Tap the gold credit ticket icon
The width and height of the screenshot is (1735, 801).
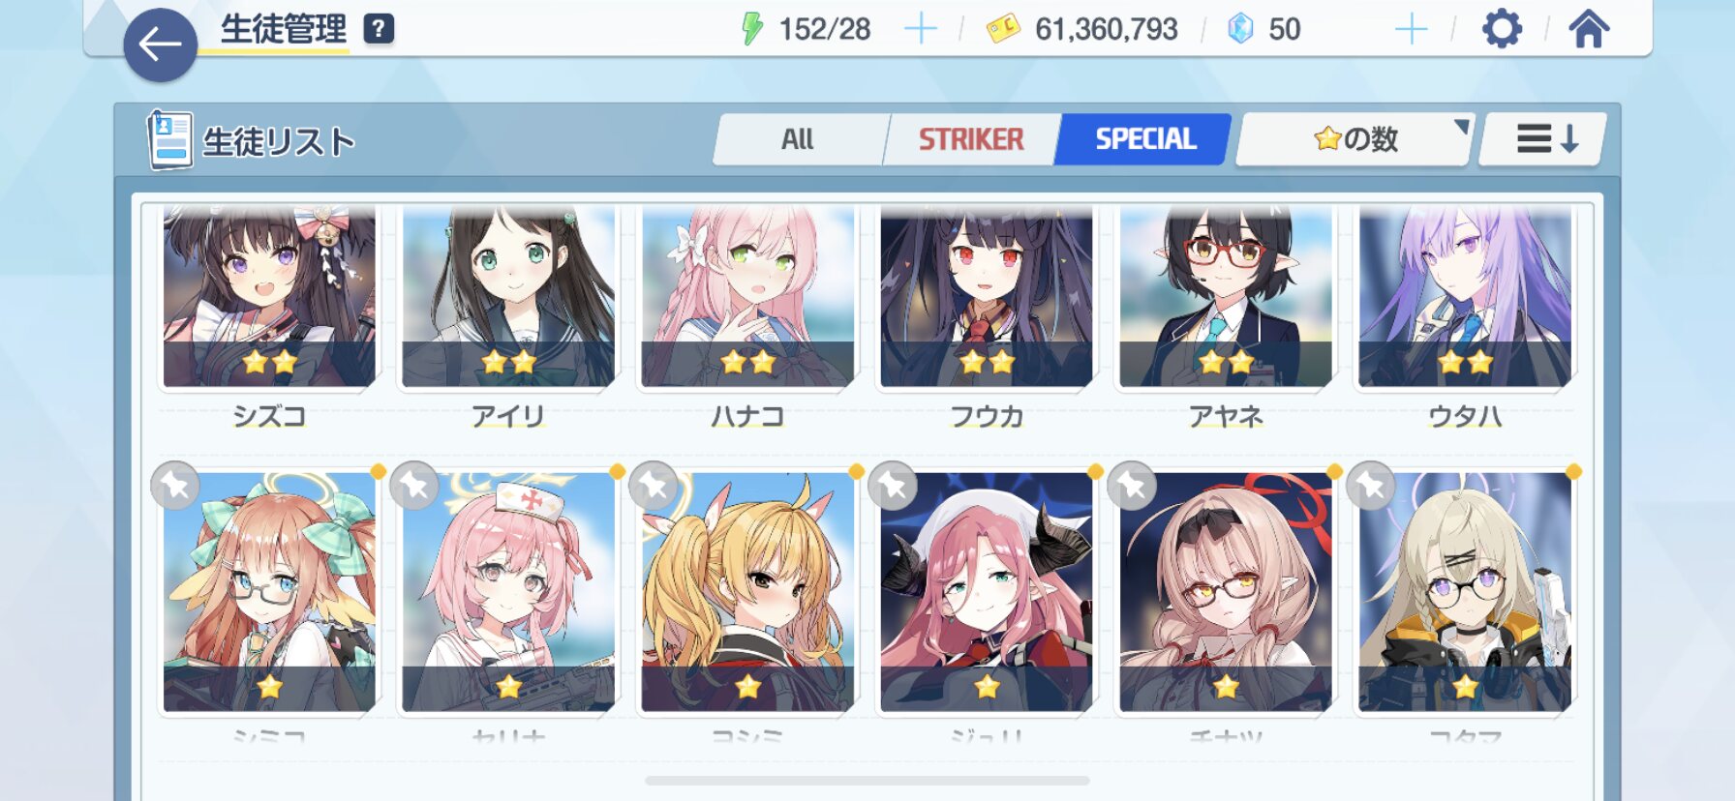click(x=1003, y=29)
